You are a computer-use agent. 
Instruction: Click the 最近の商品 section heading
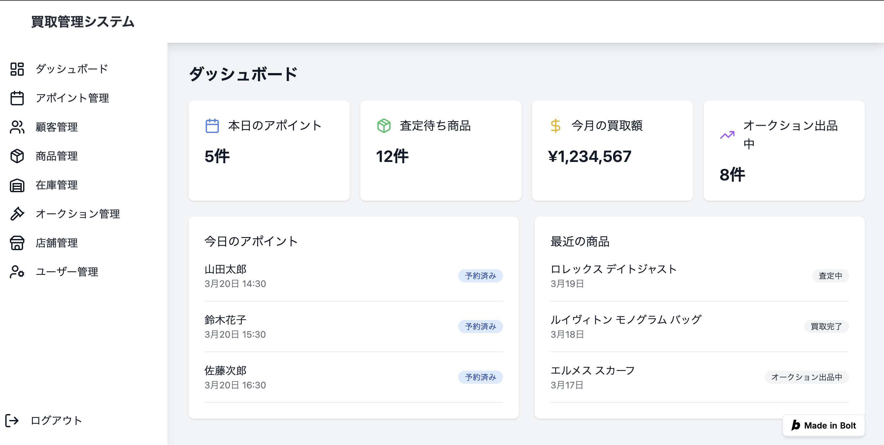click(x=580, y=242)
